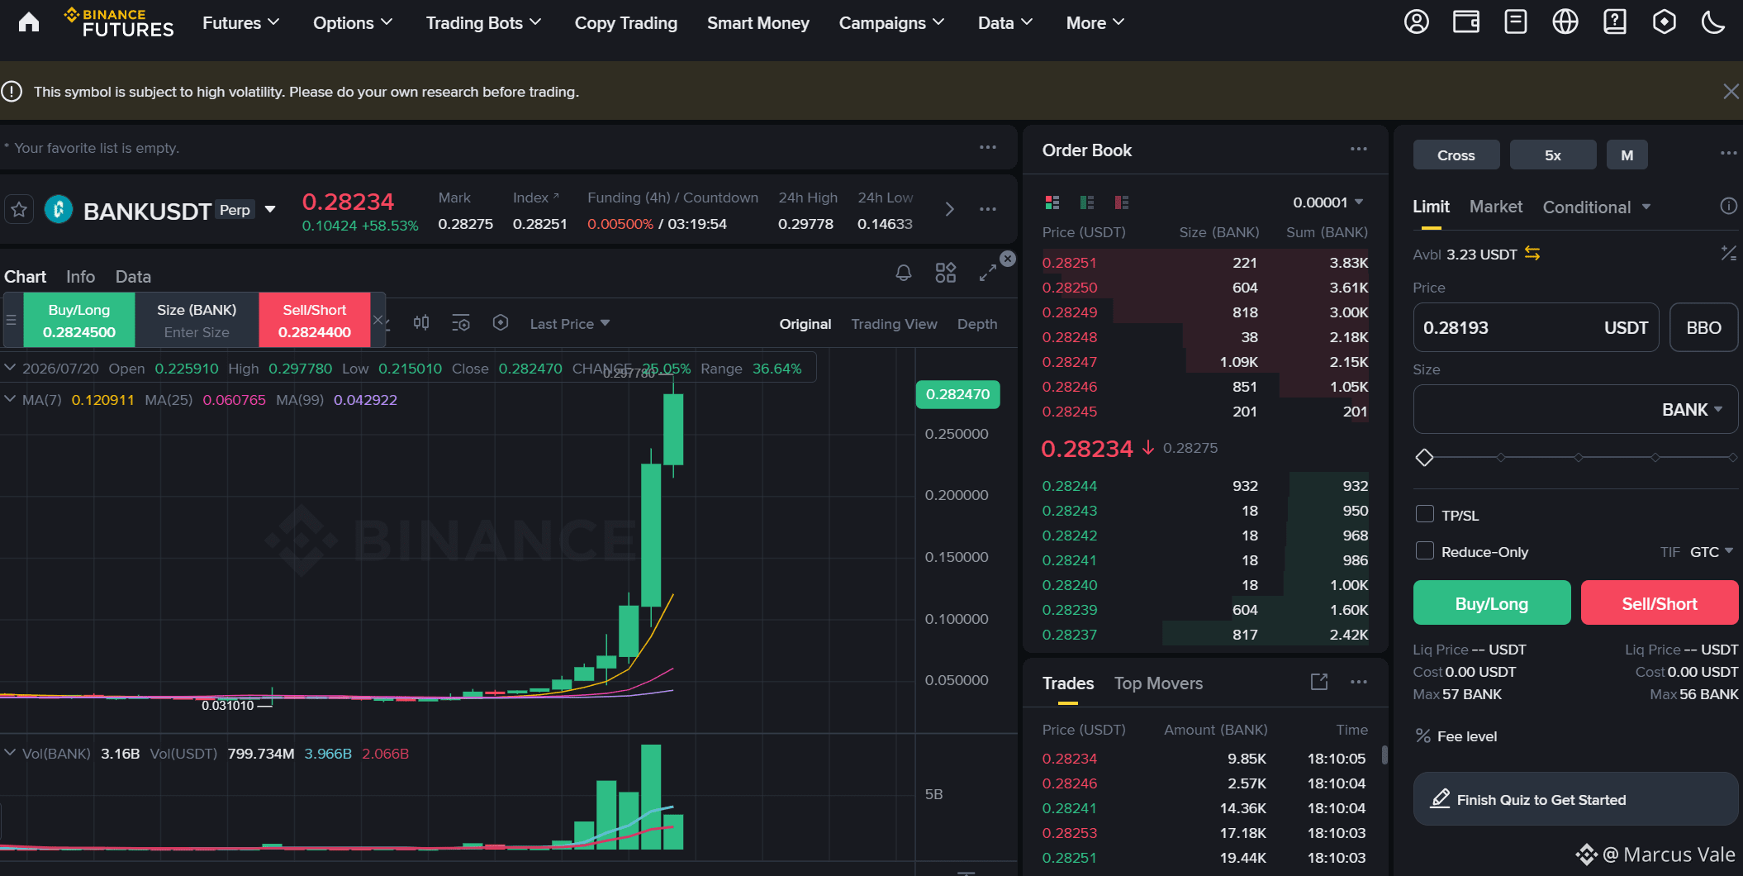1743x876 pixels.
Task: Switch to dark mode moon icon
Action: 1713,22
